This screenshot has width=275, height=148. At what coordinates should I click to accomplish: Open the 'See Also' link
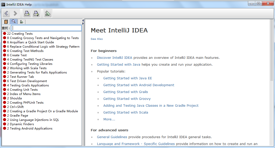click(97, 39)
